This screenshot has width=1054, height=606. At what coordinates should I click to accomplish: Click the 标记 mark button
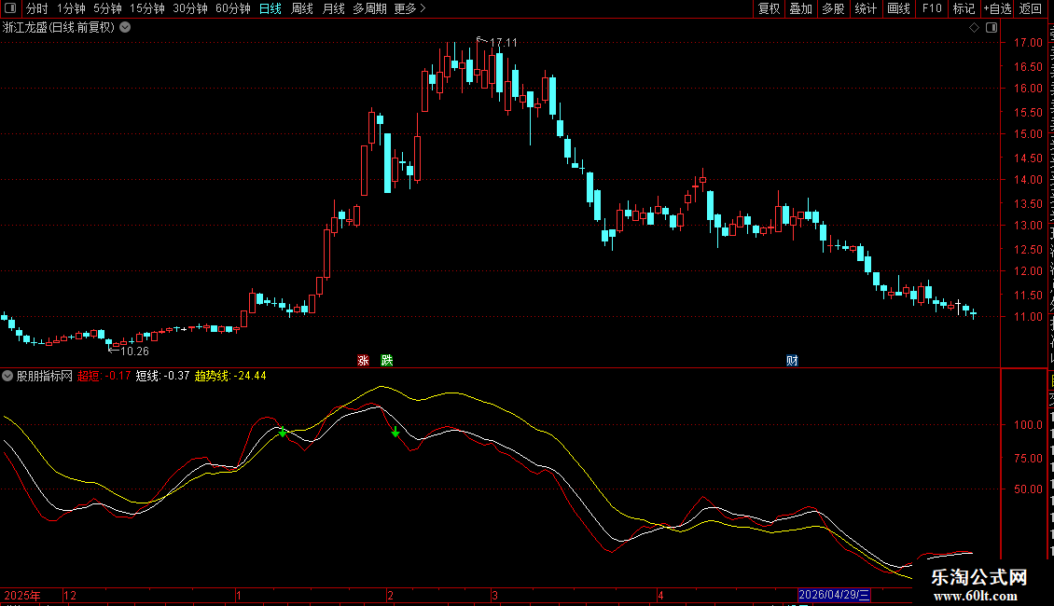tap(964, 8)
